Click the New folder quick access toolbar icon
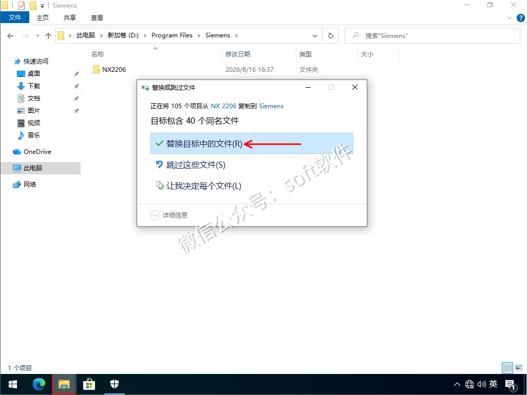The height and width of the screenshot is (395, 527). (33, 5)
